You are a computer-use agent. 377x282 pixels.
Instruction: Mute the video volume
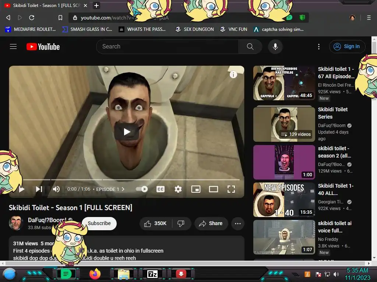click(56, 189)
